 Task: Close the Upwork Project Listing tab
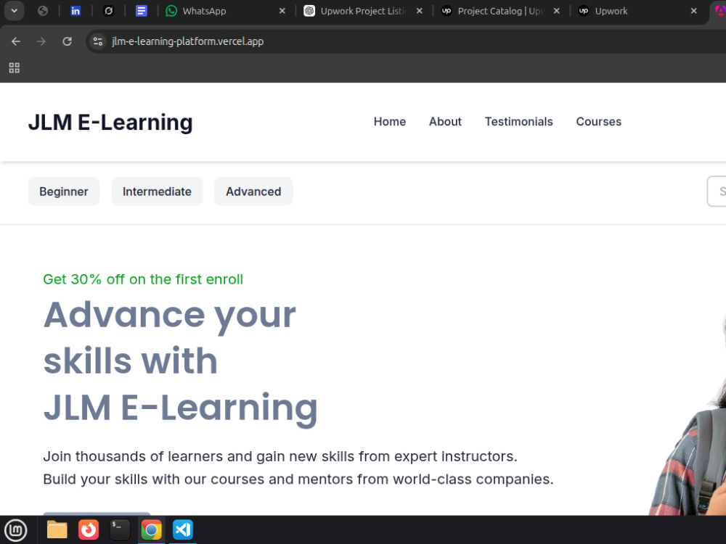coord(419,11)
